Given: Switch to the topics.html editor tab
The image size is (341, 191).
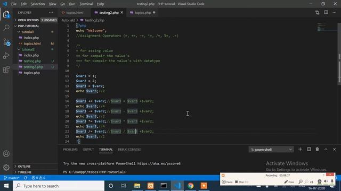Looking at the screenshot, I should [x=75, y=13].
